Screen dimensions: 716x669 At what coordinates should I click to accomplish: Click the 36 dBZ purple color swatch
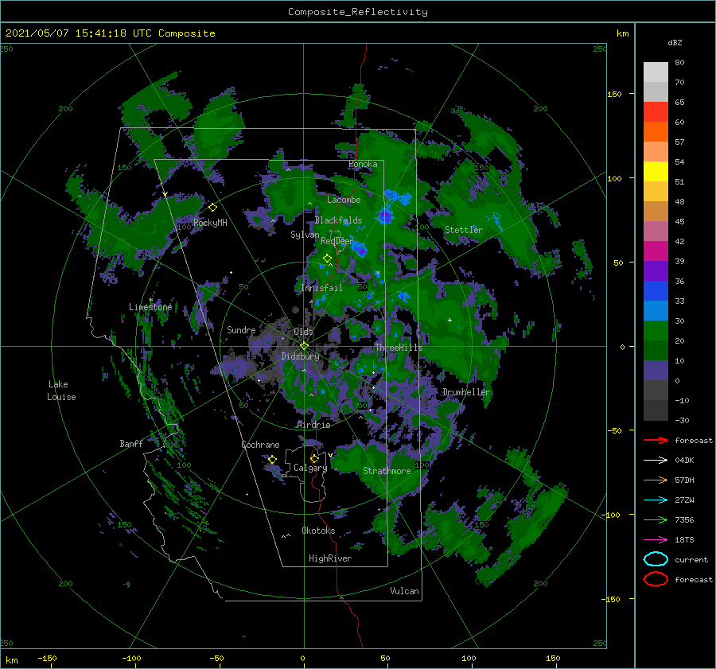point(656,270)
